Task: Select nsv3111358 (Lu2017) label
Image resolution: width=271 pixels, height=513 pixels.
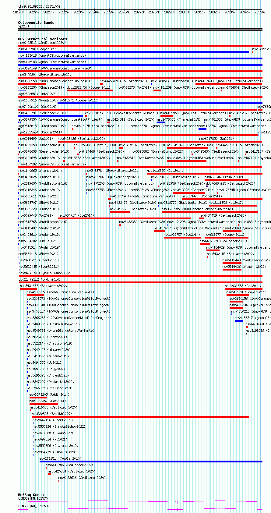Action: [x=226, y=203]
